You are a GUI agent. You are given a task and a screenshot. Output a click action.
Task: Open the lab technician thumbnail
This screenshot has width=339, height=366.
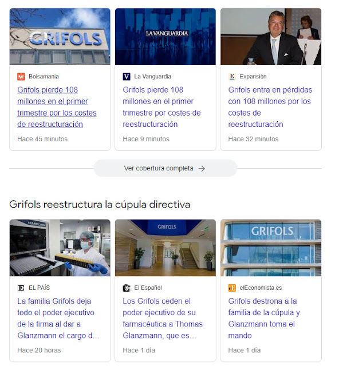(60, 248)
